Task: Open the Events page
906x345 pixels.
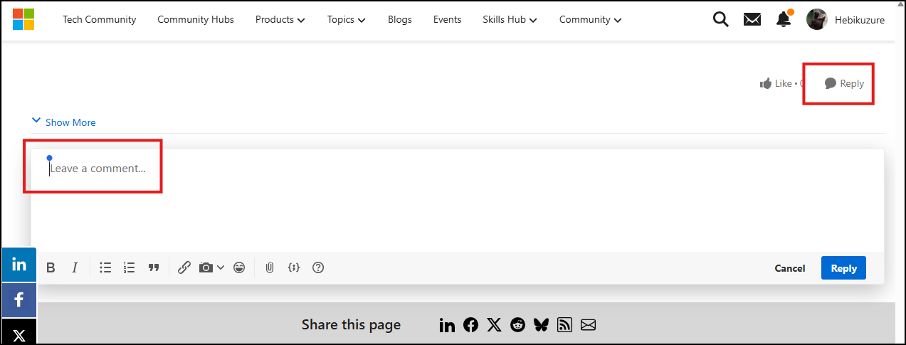Action: tap(447, 19)
